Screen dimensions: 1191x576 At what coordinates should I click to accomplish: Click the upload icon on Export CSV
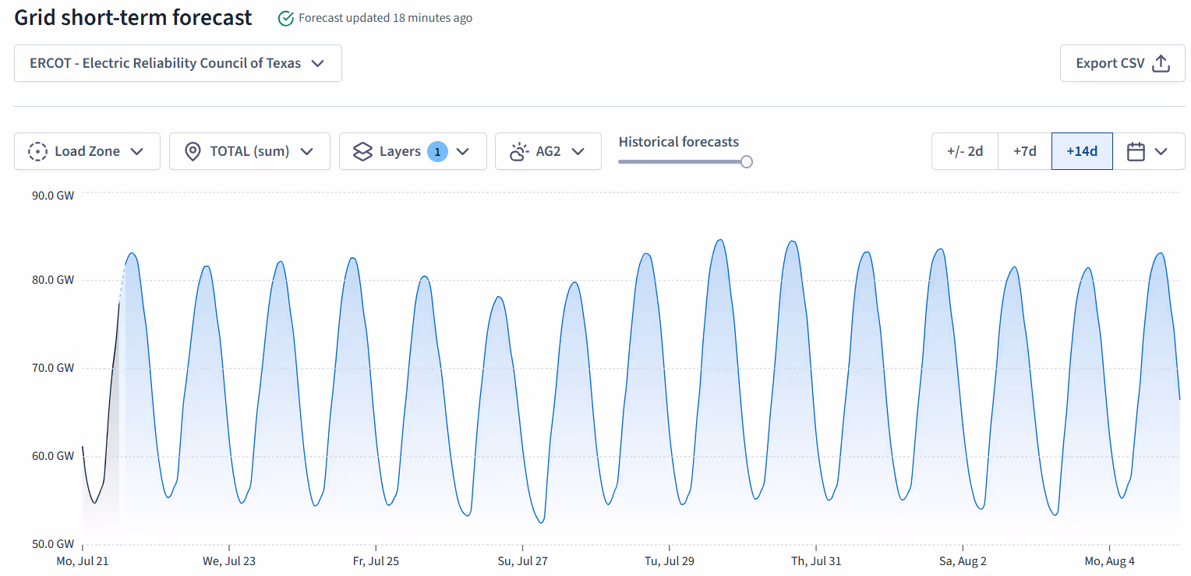(1161, 63)
